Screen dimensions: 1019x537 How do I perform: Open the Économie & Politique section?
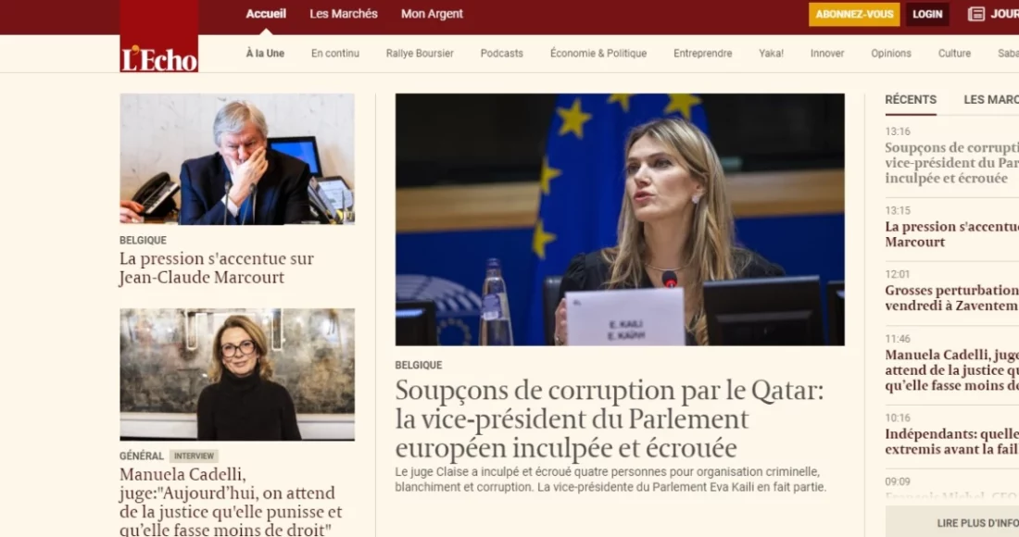coord(598,54)
